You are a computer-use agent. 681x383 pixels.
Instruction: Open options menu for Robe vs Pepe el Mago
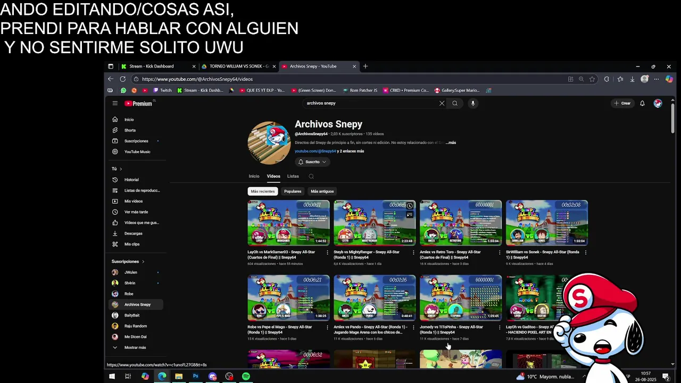(x=327, y=328)
